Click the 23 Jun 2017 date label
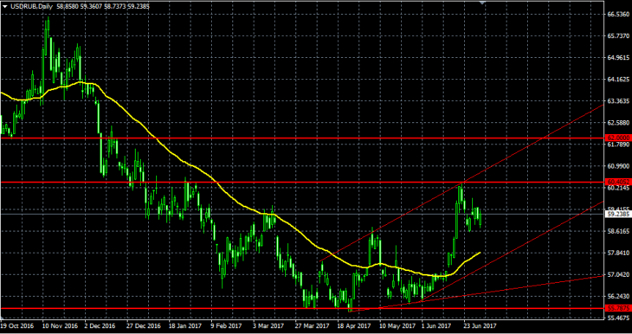 point(480,325)
